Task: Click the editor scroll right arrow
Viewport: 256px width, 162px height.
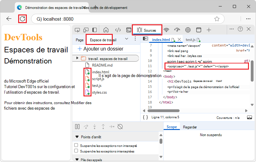Action: pyautogui.click(x=246, y=111)
